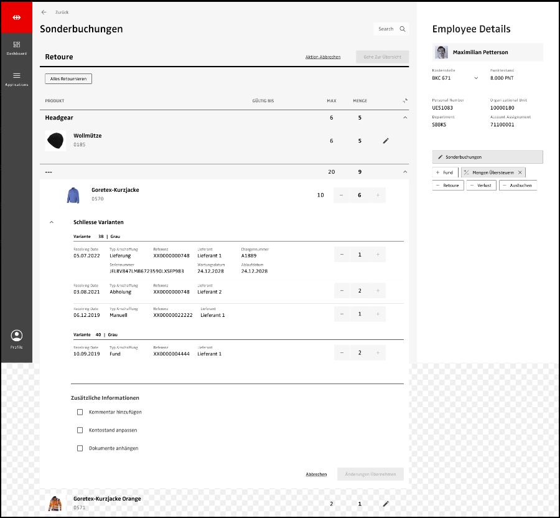Select the Verlust booking option
The width and height of the screenshot is (560, 518).
(x=481, y=186)
